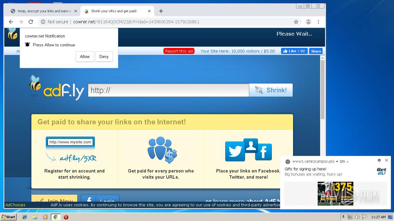Click Report this ad

pyautogui.click(x=179, y=51)
